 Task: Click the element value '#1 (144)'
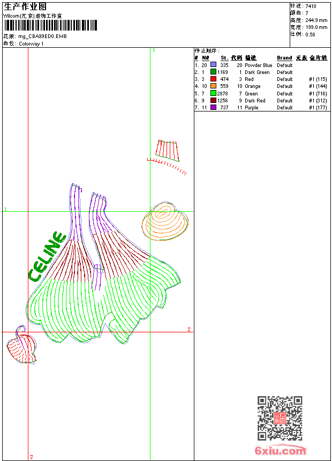(x=318, y=86)
